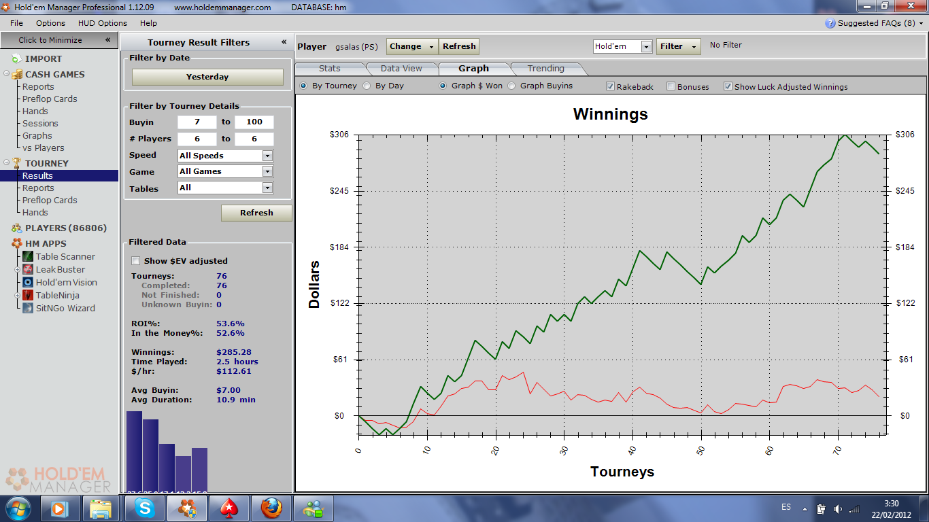Open Windows Explorer from taskbar
The width and height of the screenshot is (929, 522).
point(101,508)
